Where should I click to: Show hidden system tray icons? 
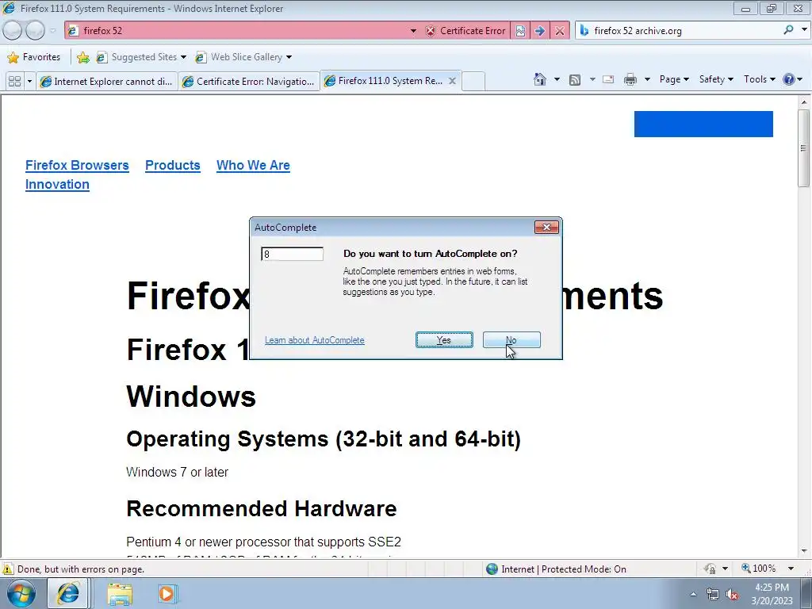(x=693, y=594)
